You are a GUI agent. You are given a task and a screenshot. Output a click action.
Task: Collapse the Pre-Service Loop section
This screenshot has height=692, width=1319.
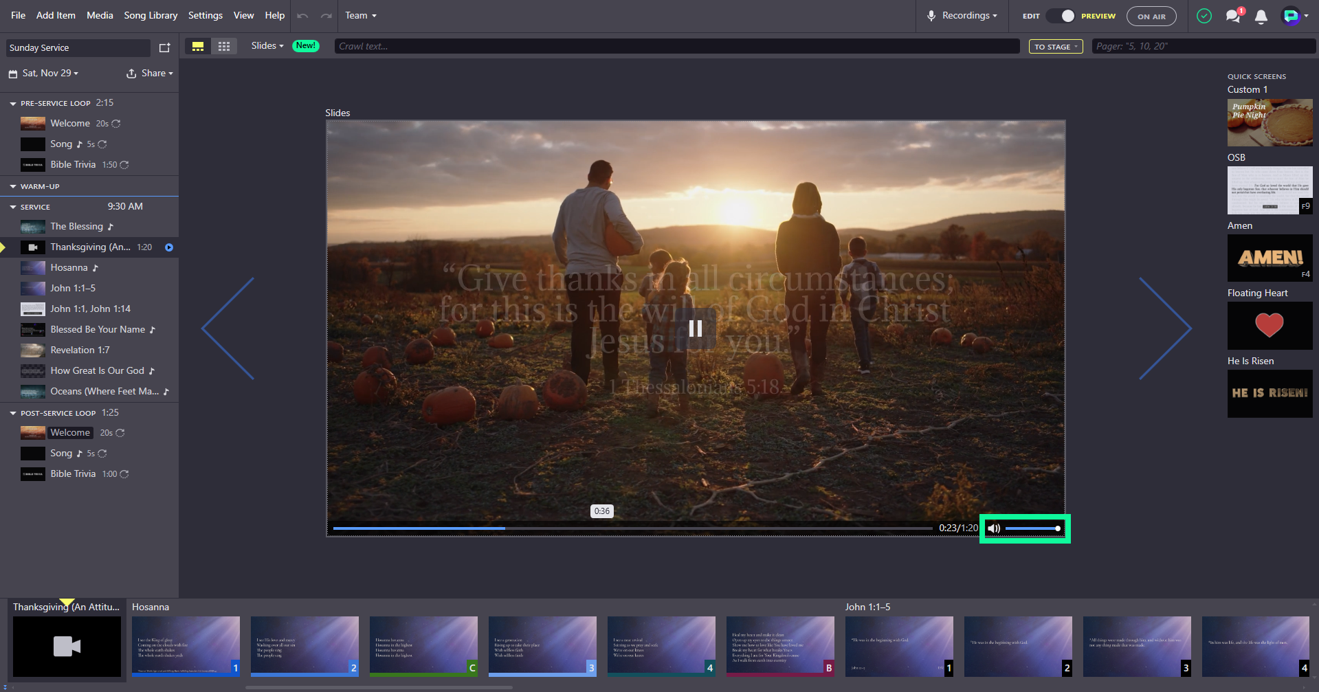point(13,104)
